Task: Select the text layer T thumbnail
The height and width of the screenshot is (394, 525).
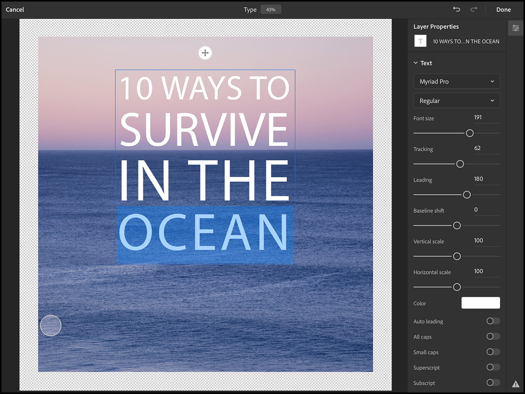Action: (420, 41)
